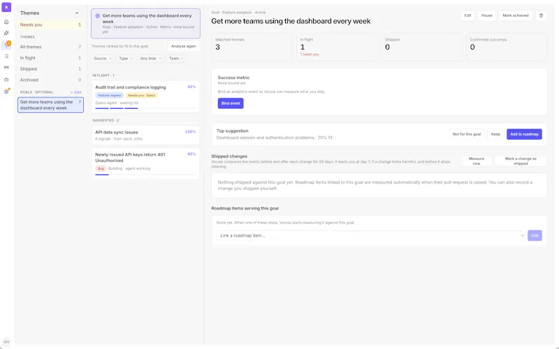Image resolution: width=559 pixels, height=349 pixels.
Task: Click 'Mark a change as shipped' button
Action: 521,161
